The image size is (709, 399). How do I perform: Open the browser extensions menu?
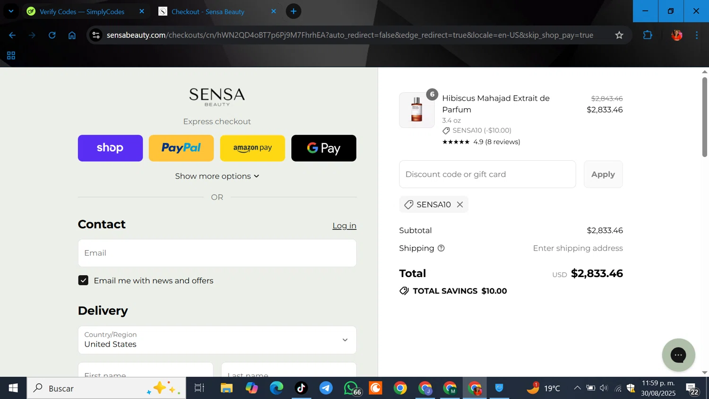point(648,35)
